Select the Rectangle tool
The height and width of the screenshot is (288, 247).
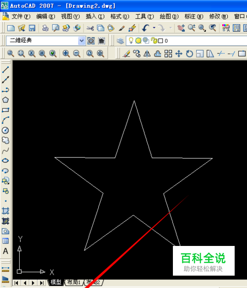point(5,110)
